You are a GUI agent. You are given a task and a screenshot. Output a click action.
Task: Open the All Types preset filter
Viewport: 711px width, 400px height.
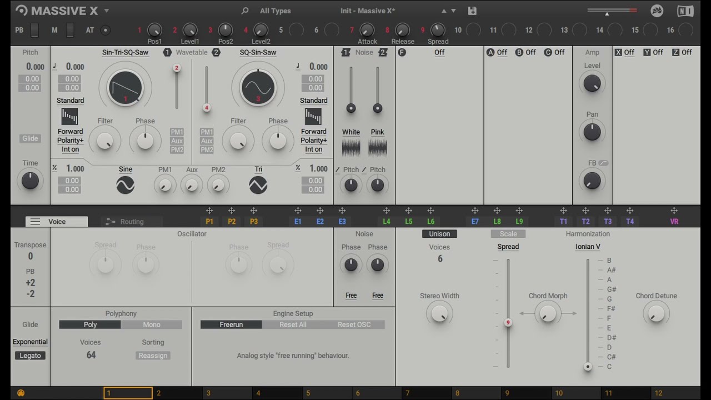tap(276, 11)
